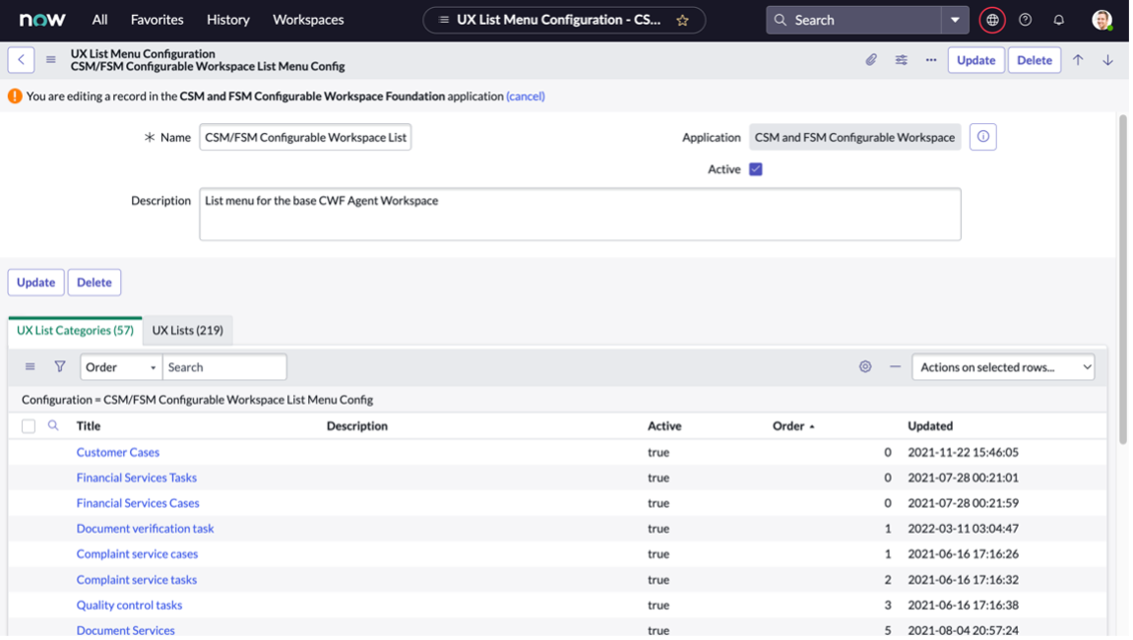Open the Complaint service tasks record

pyautogui.click(x=137, y=579)
